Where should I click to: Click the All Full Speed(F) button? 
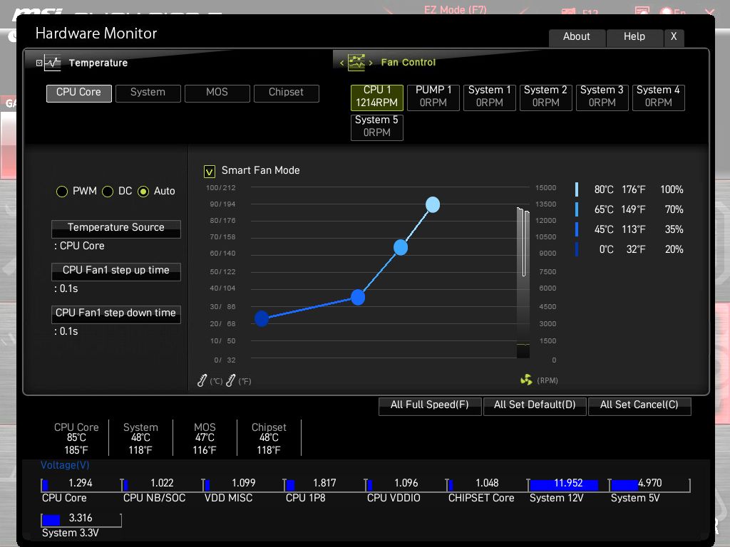point(430,406)
